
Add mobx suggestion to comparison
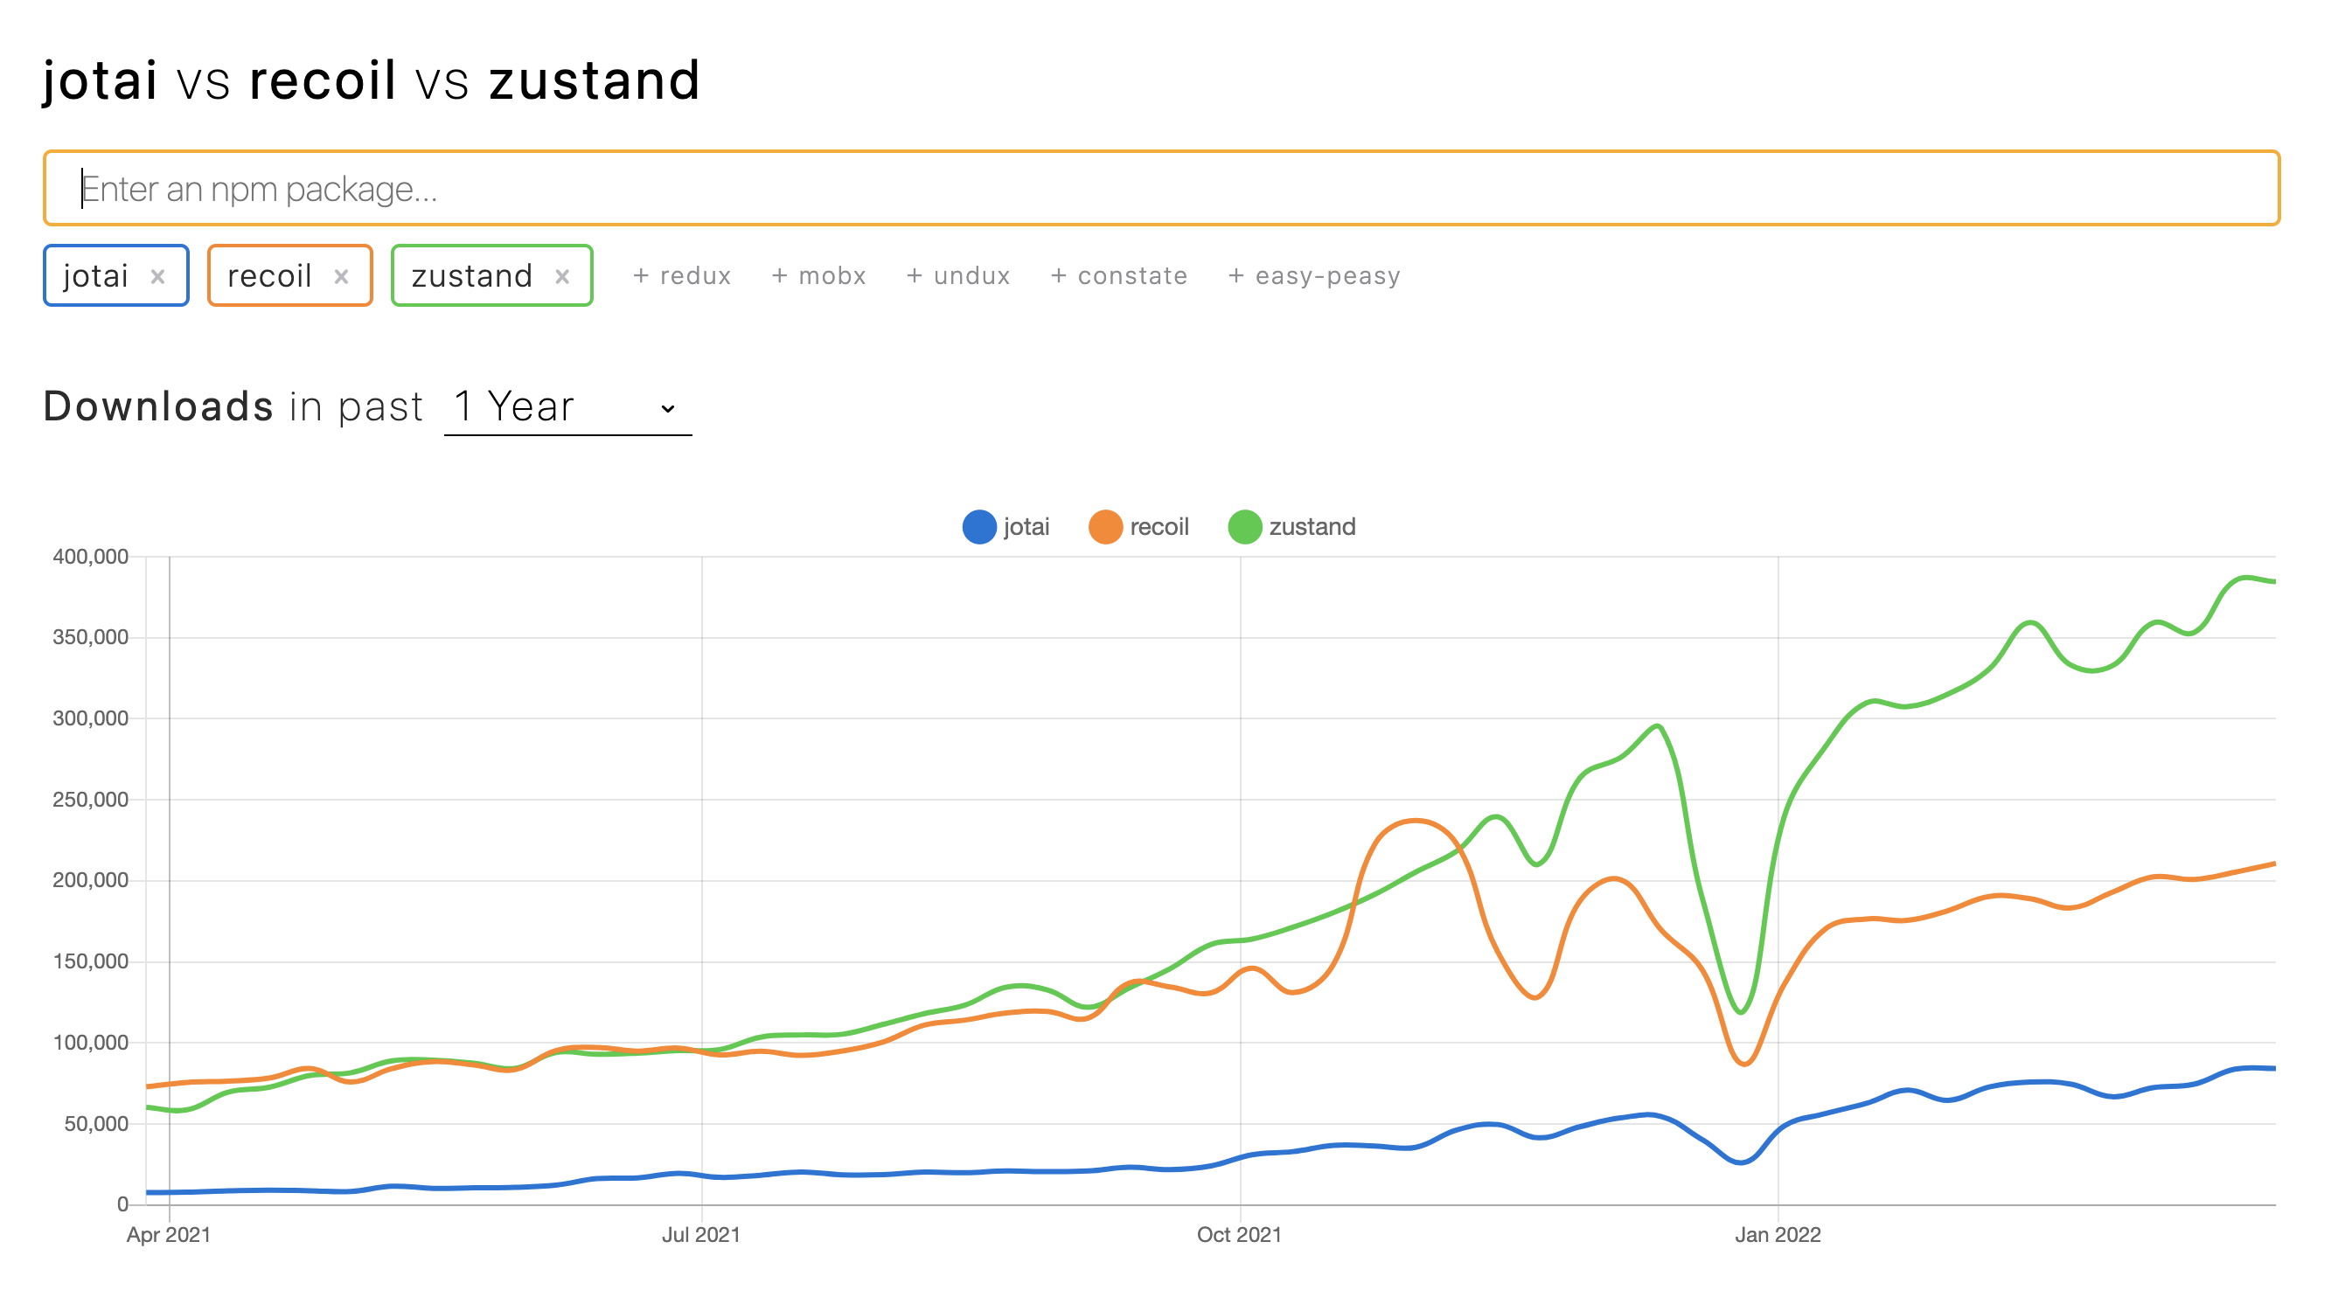click(x=818, y=276)
